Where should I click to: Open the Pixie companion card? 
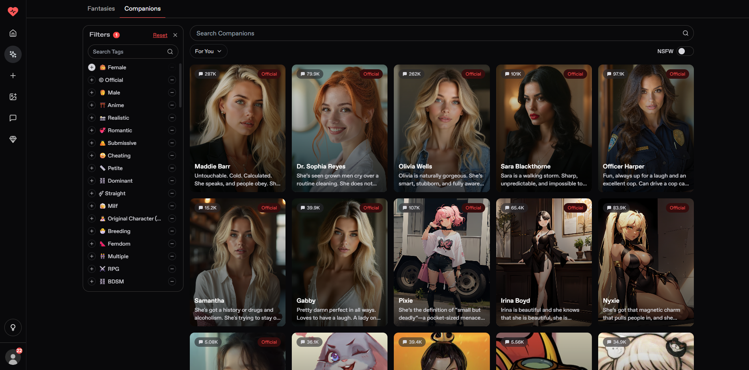tap(442, 262)
